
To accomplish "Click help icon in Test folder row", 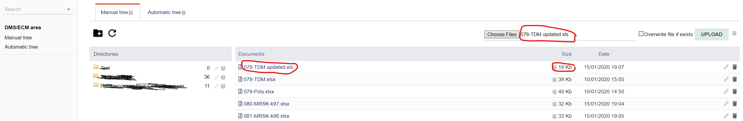I will click(x=223, y=68).
